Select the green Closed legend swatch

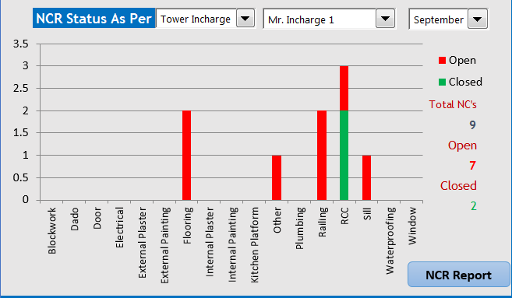[x=442, y=82]
